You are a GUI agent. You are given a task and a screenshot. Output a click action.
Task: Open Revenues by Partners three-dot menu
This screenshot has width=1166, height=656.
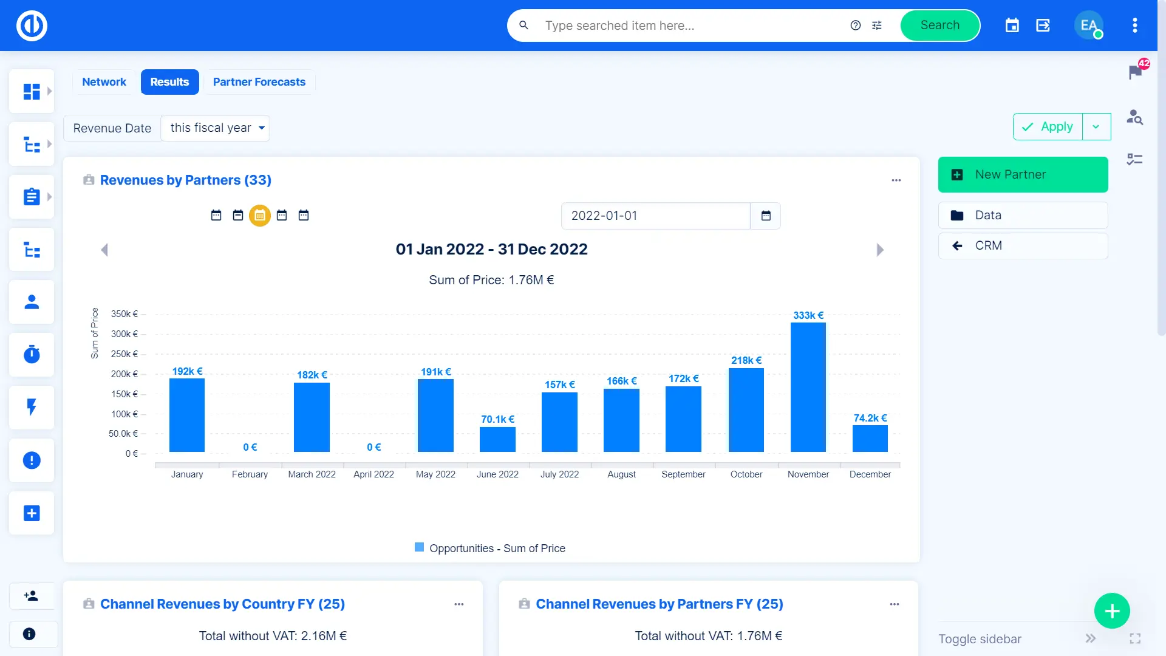point(896,180)
